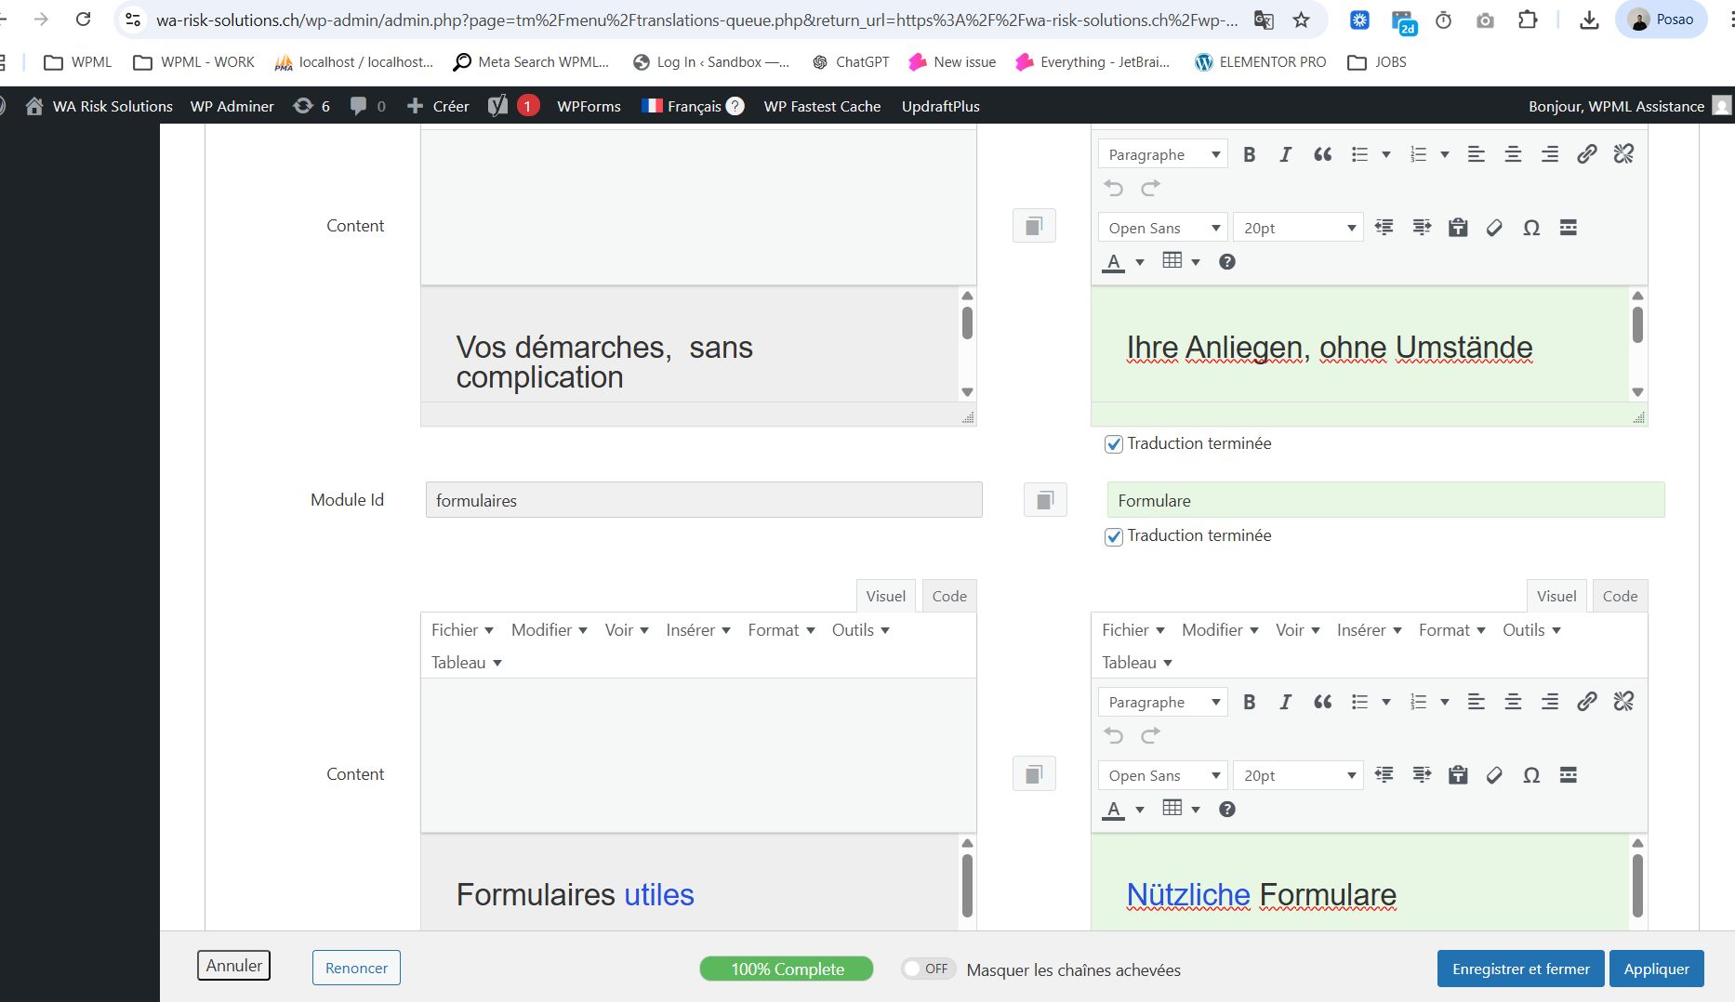Click the Italic icon in the lower editor toolbar
The image size is (1735, 1002).
tap(1285, 702)
